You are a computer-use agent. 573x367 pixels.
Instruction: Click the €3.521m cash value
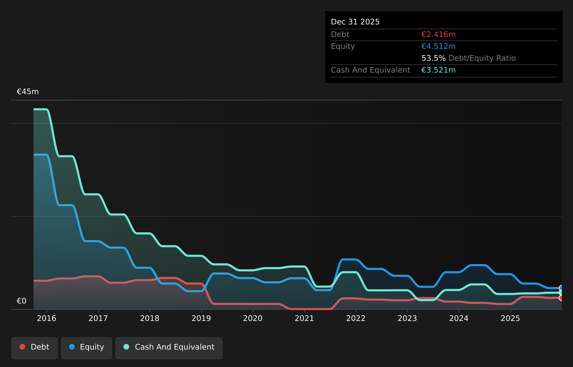[x=439, y=70]
